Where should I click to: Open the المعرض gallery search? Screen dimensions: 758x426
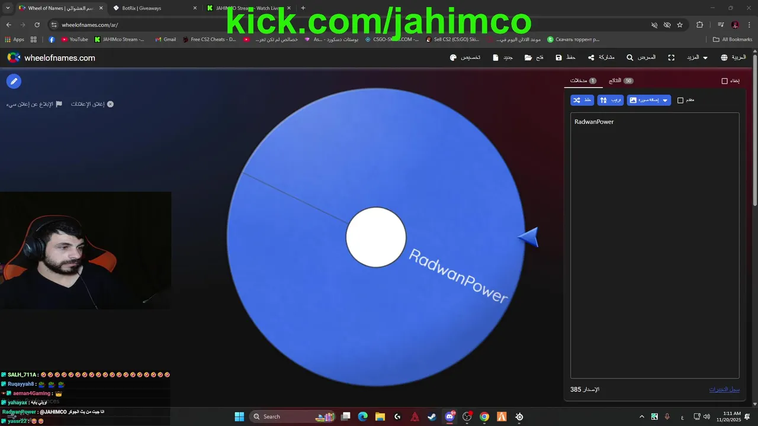[x=641, y=57]
